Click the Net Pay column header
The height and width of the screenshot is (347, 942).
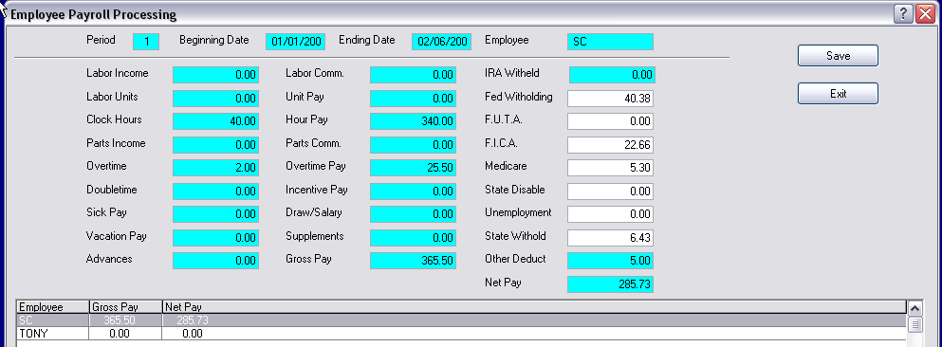tap(534, 307)
